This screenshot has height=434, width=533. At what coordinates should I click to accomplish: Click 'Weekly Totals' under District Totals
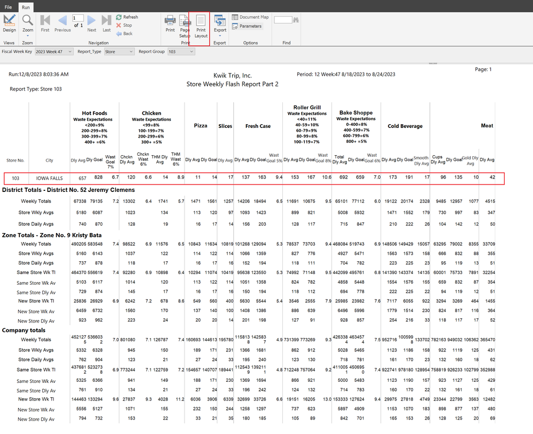36,201
